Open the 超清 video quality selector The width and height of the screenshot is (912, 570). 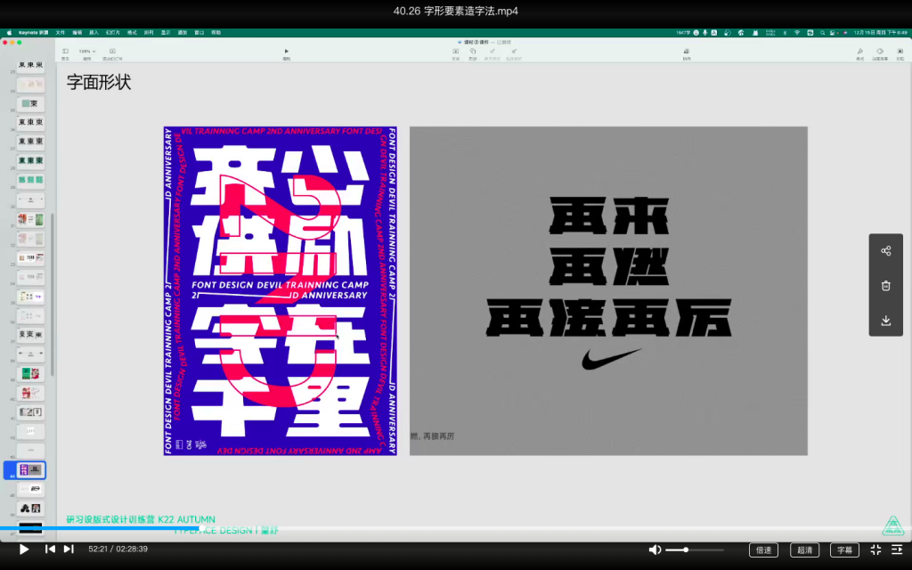805,550
